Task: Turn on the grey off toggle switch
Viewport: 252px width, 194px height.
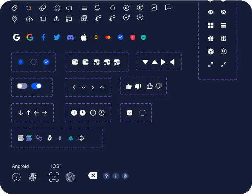Action: pos(22,86)
